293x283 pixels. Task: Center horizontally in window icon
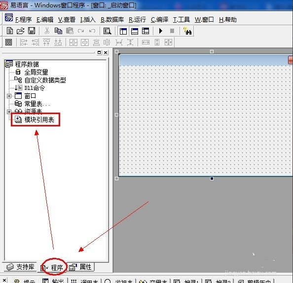click(x=73, y=42)
